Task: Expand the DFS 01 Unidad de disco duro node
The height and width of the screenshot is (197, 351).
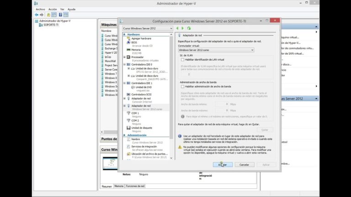Action: [x=129, y=68]
